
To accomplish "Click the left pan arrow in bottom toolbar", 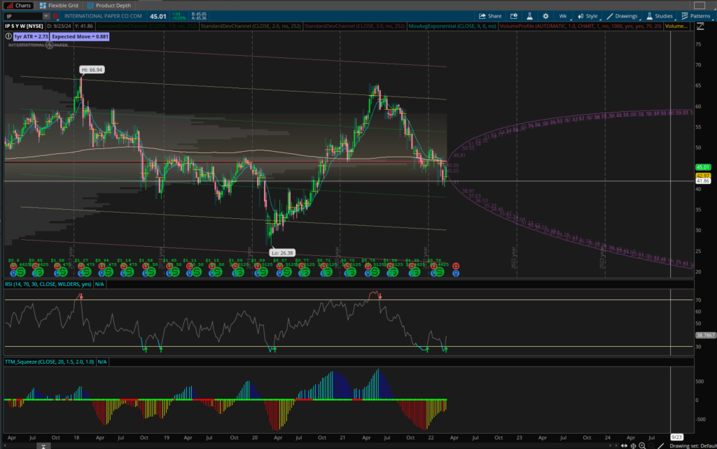I will [x=610, y=446].
